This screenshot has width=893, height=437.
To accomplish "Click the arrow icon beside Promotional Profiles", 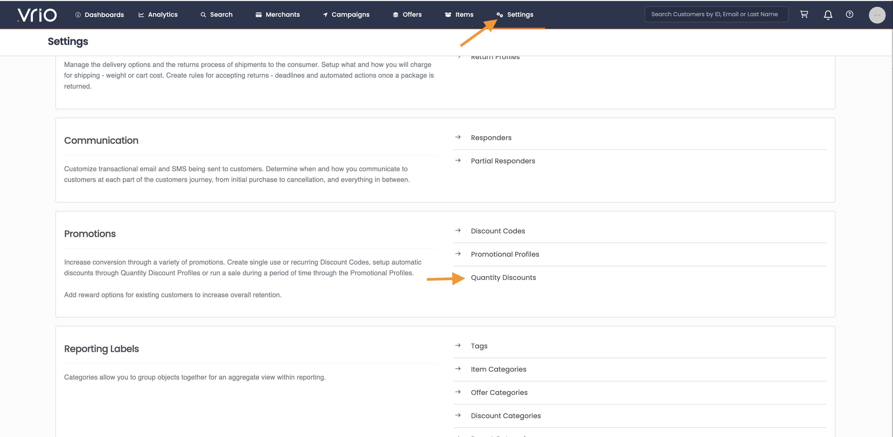I will pyautogui.click(x=458, y=254).
